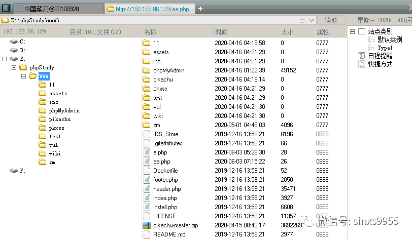
Task: Open 日程提醒 item
Action: point(380,56)
